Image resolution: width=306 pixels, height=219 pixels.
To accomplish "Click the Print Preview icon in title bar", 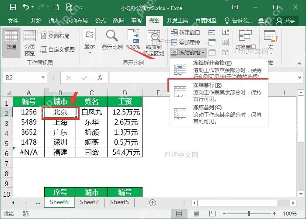I will [x=69, y=7].
